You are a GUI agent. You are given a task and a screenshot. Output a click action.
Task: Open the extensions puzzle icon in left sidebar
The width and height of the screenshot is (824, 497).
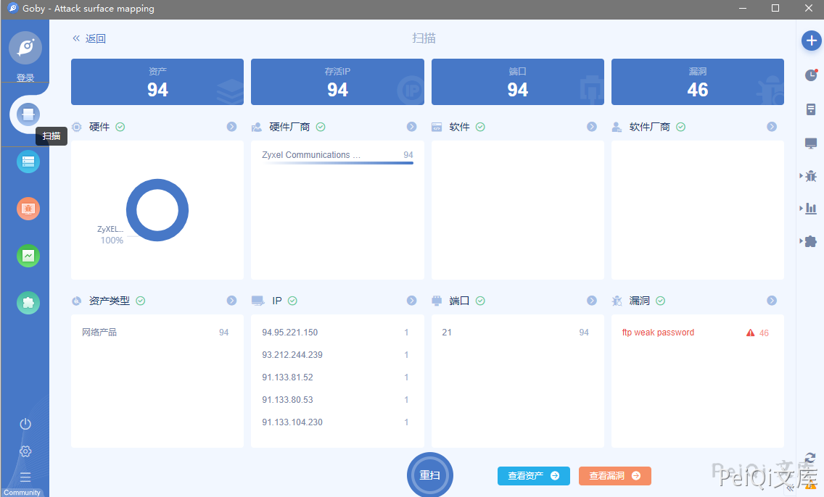tap(28, 303)
